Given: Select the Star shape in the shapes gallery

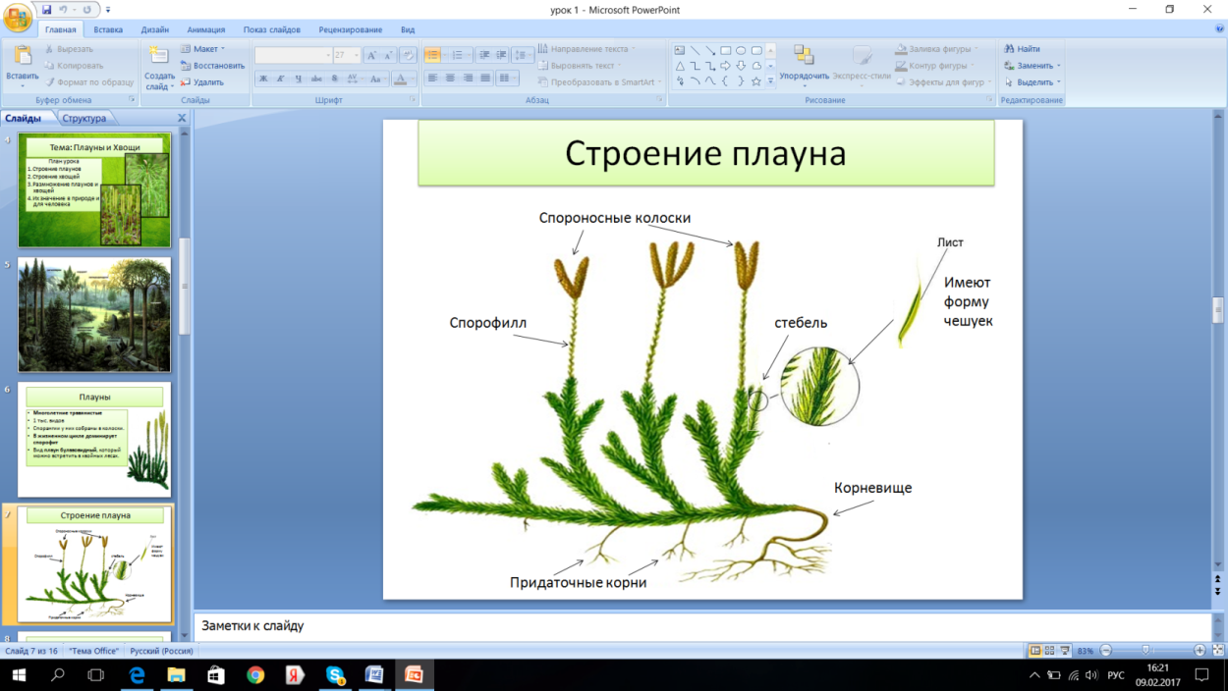Looking at the screenshot, I should pos(756,81).
